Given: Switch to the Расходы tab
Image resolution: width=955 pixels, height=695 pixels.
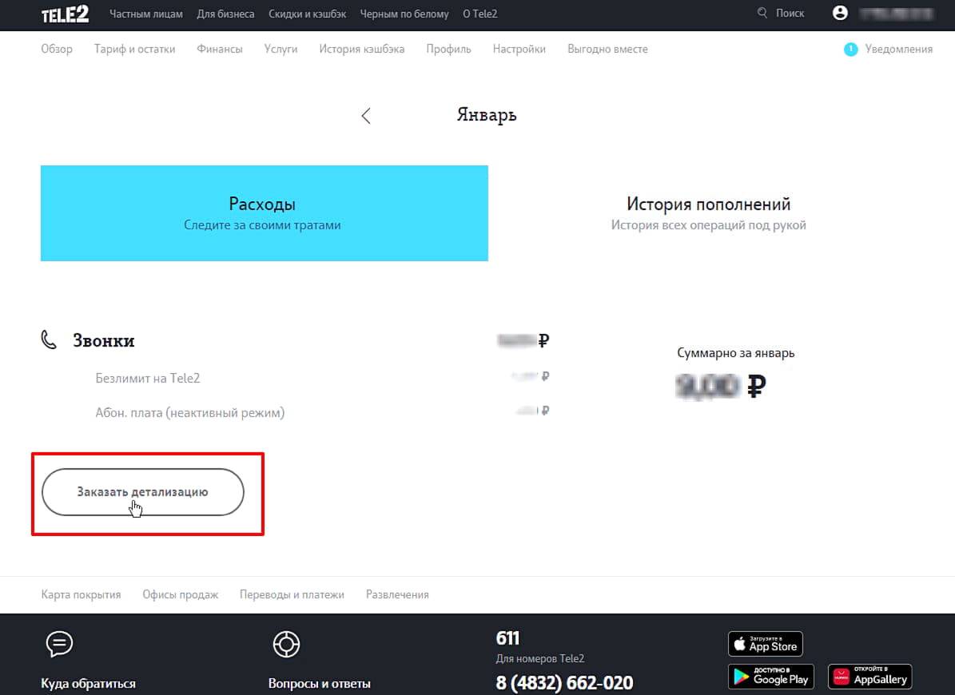Looking at the screenshot, I should pos(264,212).
